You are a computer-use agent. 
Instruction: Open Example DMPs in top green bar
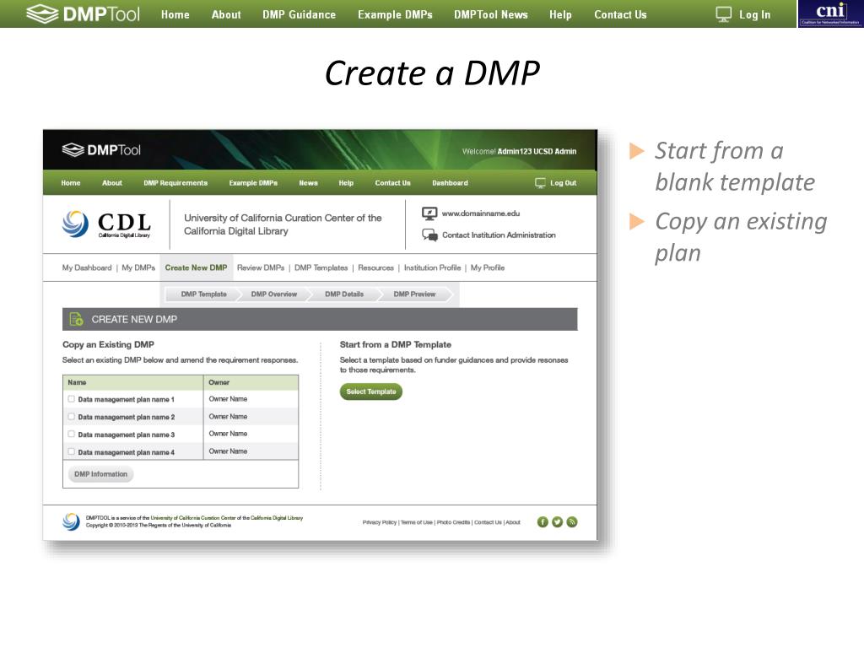coord(395,15)
